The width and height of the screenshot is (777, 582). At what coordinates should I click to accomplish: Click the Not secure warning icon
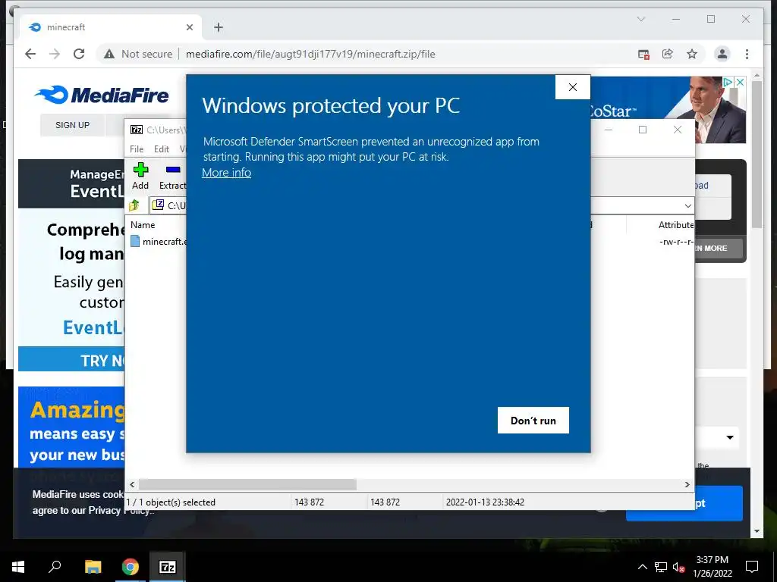tap(109, 54)
